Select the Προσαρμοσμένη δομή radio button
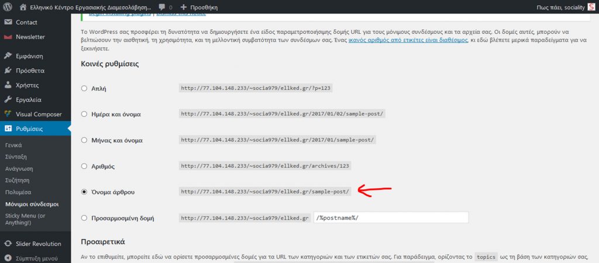 84,218
